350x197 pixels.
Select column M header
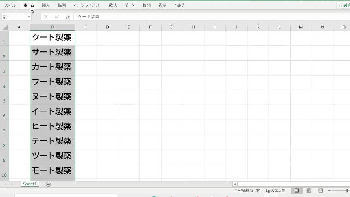[x=301, y=27]
